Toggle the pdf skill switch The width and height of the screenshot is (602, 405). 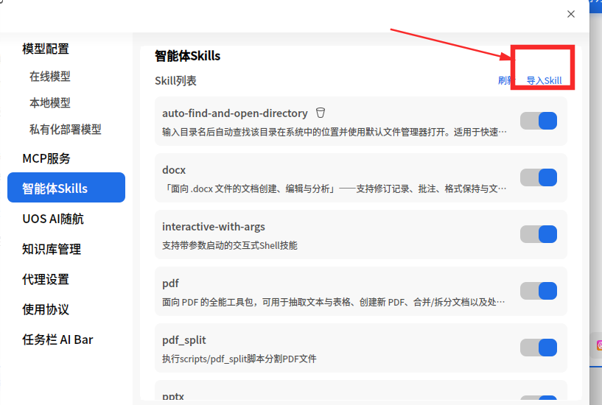click(x=539, y=291)
